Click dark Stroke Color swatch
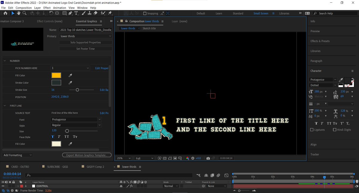 56,83
